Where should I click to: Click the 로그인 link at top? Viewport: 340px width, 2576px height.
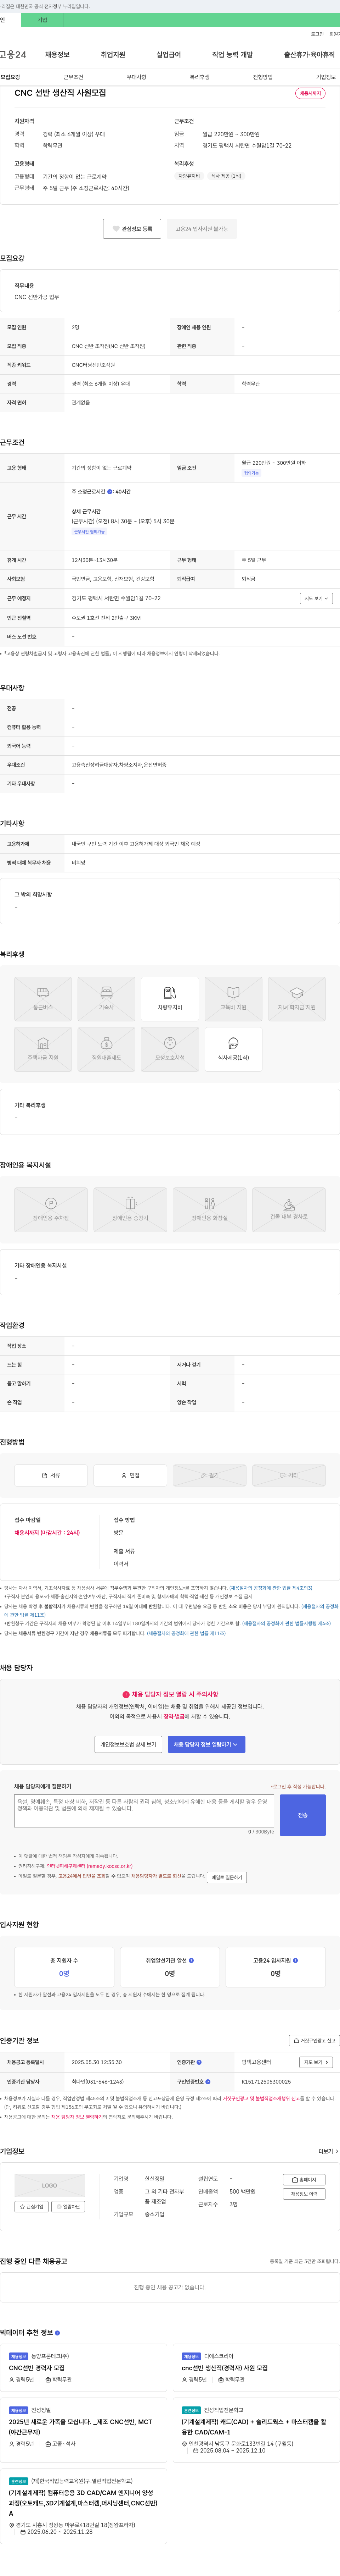(x=317, y=34)
